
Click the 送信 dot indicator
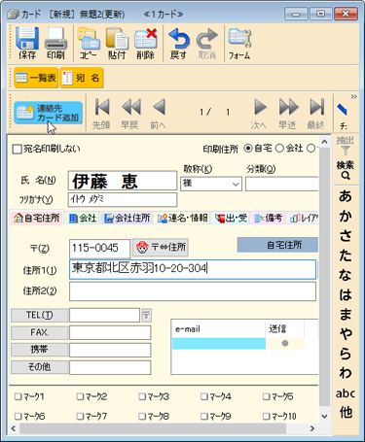(285, 344)
